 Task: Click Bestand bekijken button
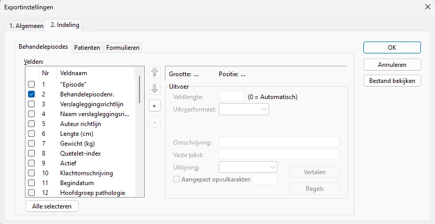392,81
